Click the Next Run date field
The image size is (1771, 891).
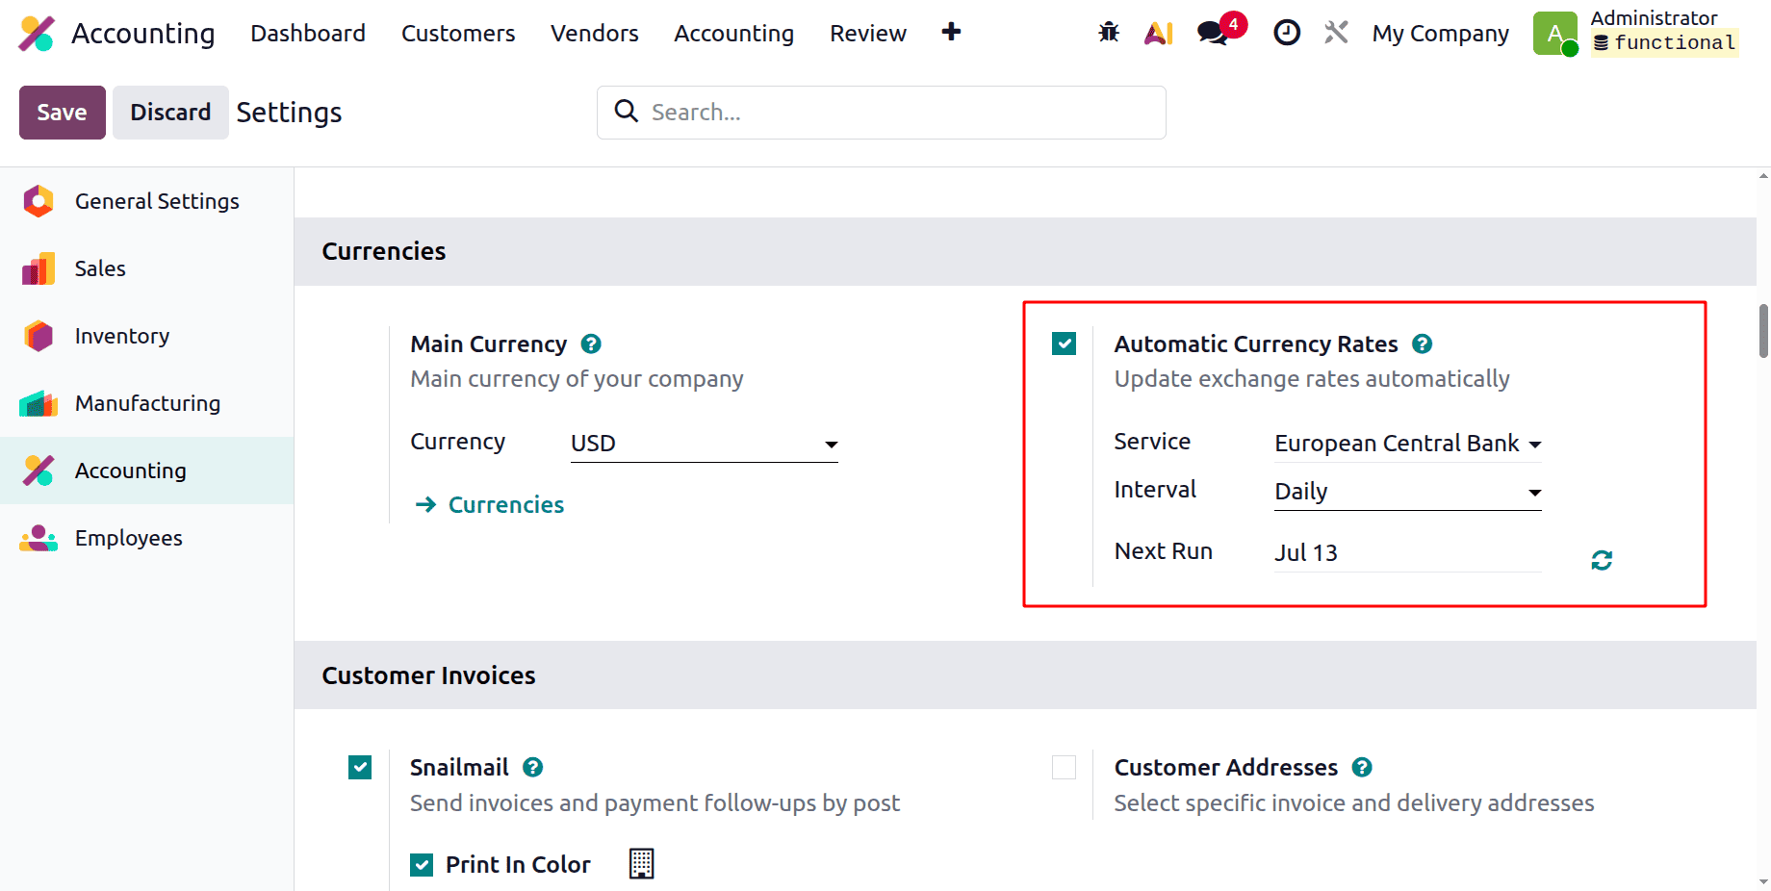(1408, 552)
